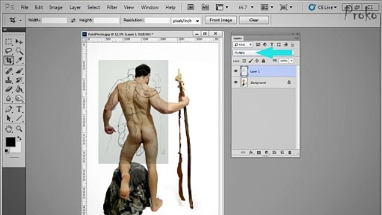Launch Bridge from application bar
382x215 pixels.
click(191, 7)
